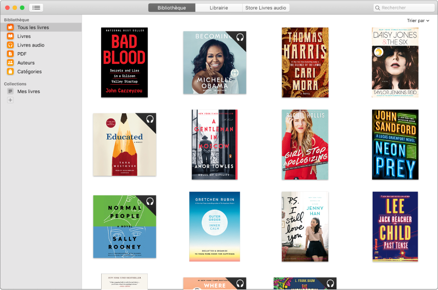The width and height of the screenshot is (438, 290).
Task: Open Neon Prey by John Sandford
Action: click(x=395, y=145)
